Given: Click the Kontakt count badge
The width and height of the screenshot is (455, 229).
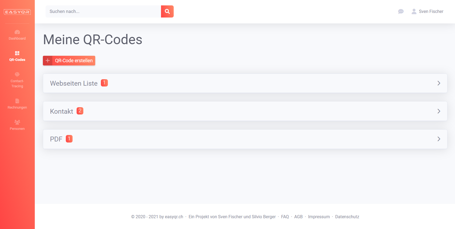Looking at the screenshot, I should (x=80, y=111).
